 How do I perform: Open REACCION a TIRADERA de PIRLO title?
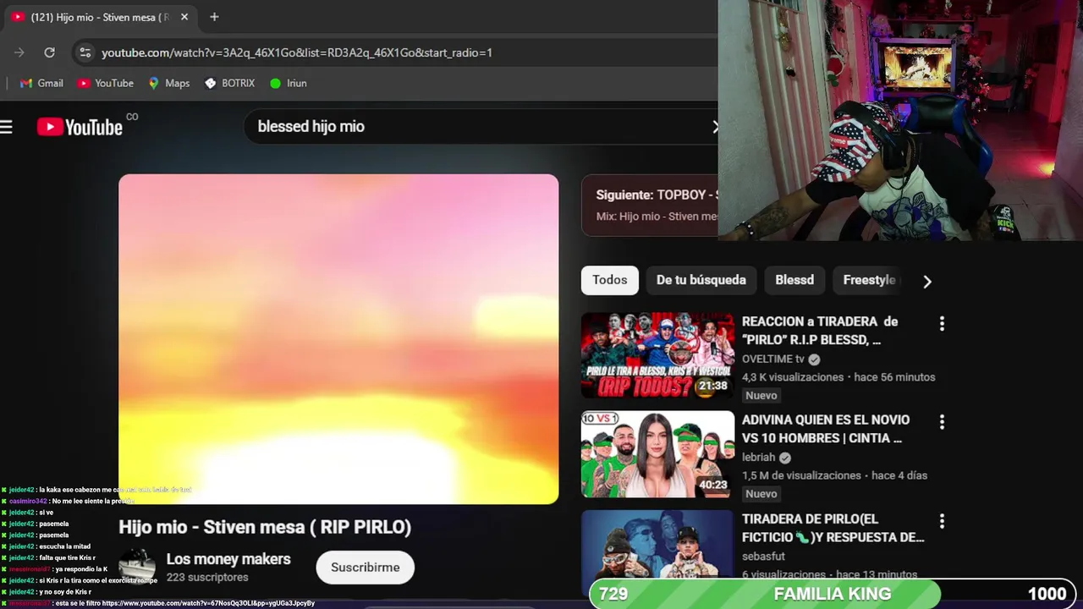[x=820, y=331]
